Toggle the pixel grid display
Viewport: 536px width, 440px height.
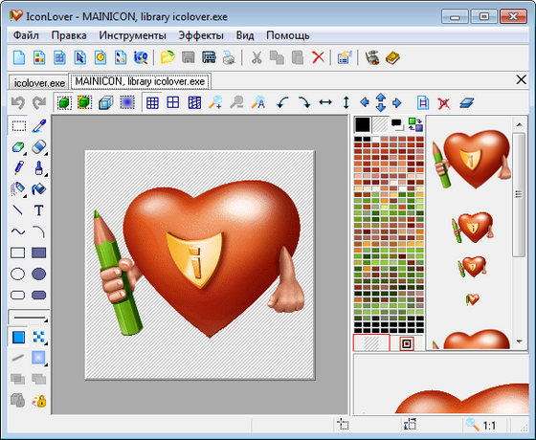[152, 102]
